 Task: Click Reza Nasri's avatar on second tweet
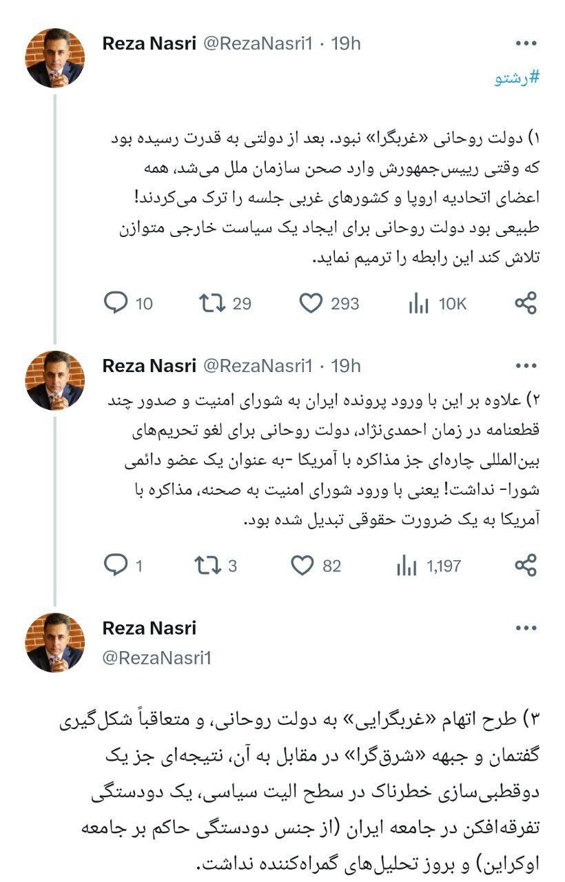[55, 380]
